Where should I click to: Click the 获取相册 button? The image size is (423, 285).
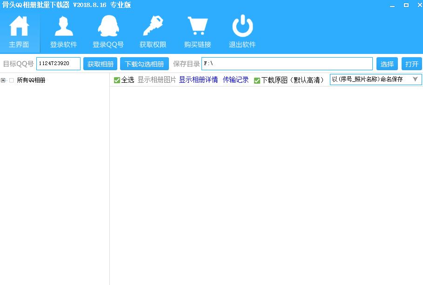tap(100, 64)
